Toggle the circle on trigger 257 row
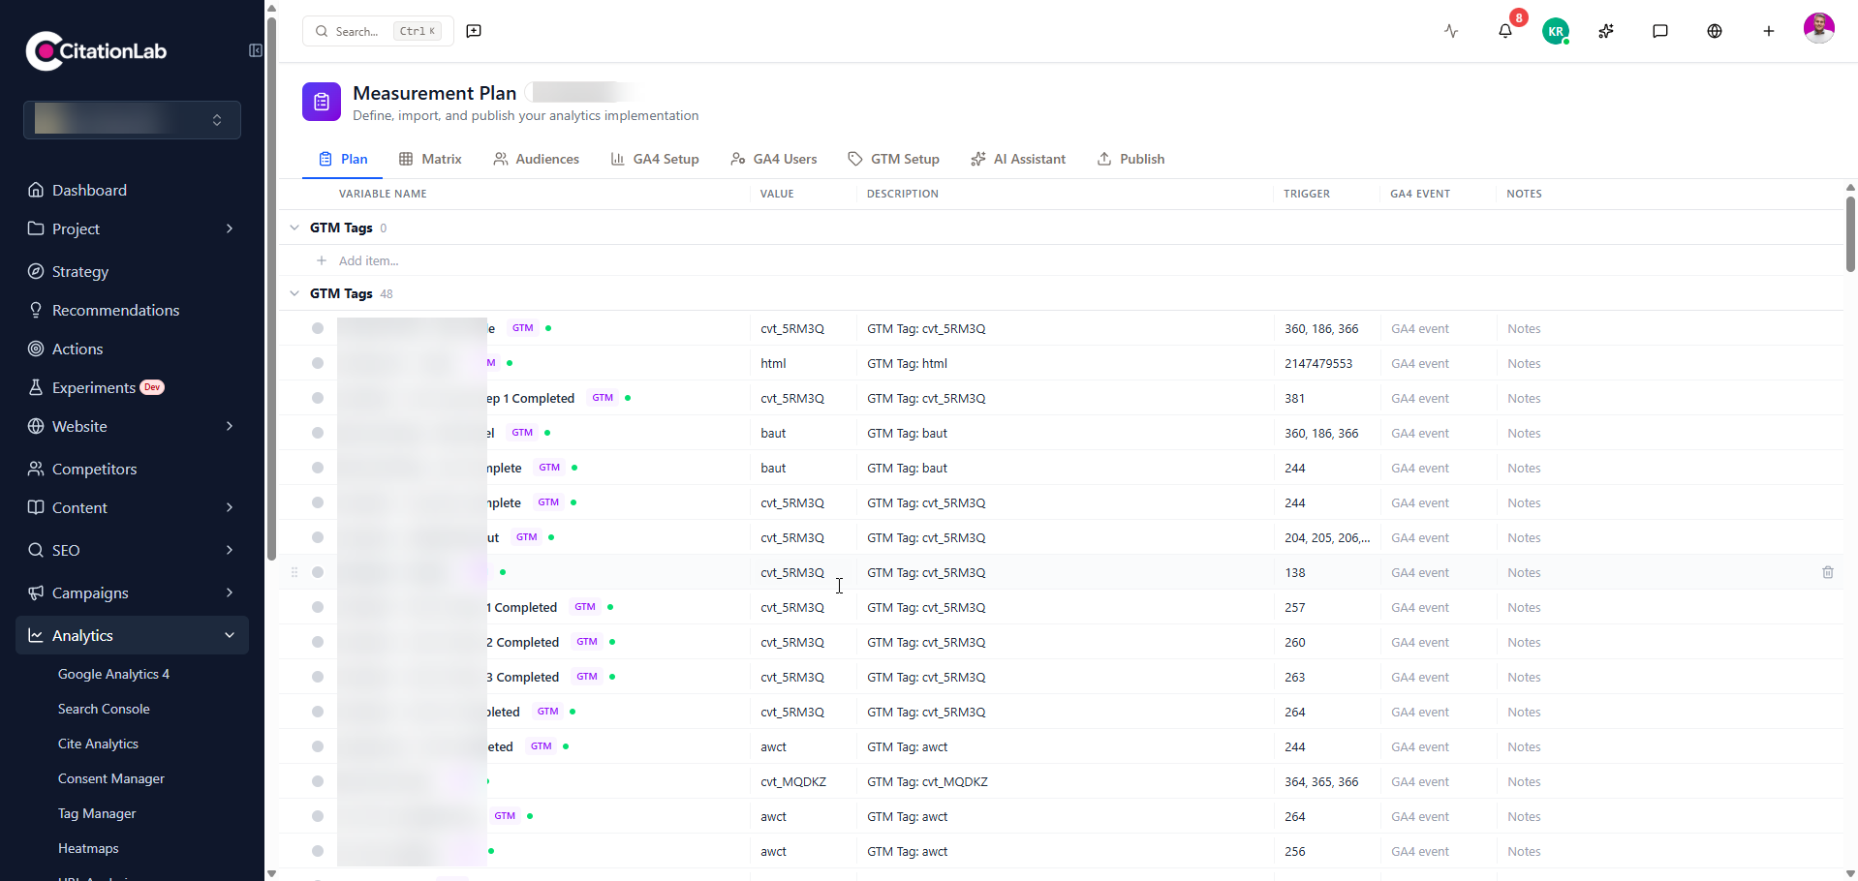1858x881 pixels. [318, 607]
